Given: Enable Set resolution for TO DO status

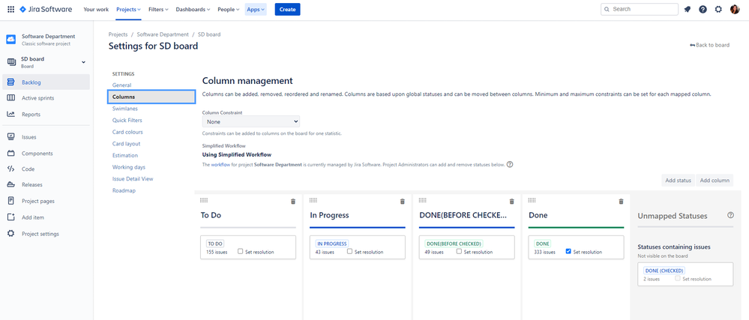Looking at the screenshot, I should tap(241, 251).
